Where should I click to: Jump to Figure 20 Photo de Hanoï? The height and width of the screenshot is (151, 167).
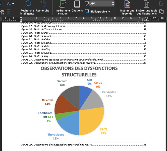(x=84, y=36)
